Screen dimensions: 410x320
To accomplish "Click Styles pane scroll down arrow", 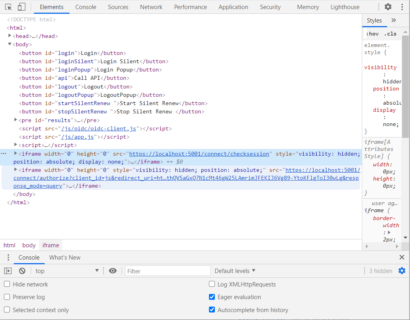I will pyautogui.click(x=405, y=237).
